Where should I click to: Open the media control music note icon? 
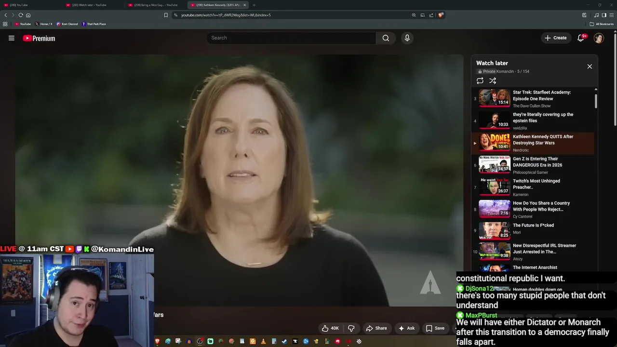tap(597, 15)
